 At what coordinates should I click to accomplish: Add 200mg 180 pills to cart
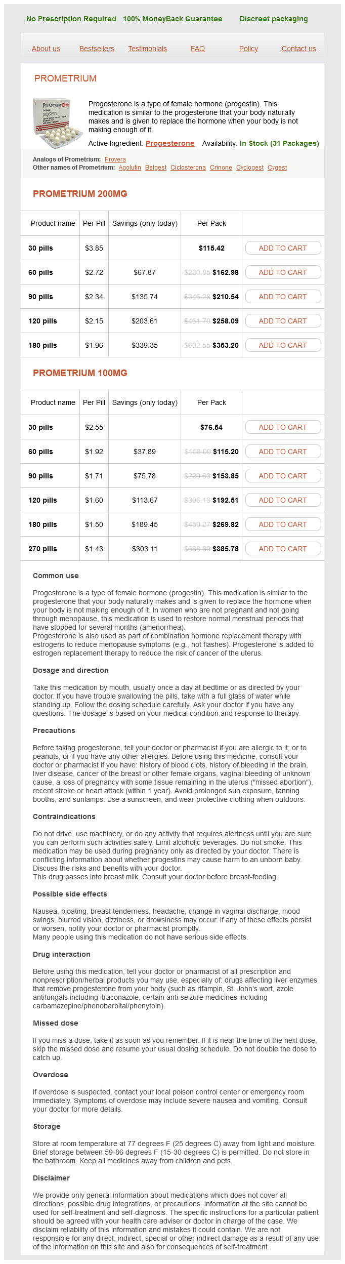coord(283,345)
